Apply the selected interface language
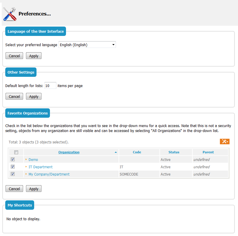The height and width of the screenshot is (236, 238). click(33, 55)
